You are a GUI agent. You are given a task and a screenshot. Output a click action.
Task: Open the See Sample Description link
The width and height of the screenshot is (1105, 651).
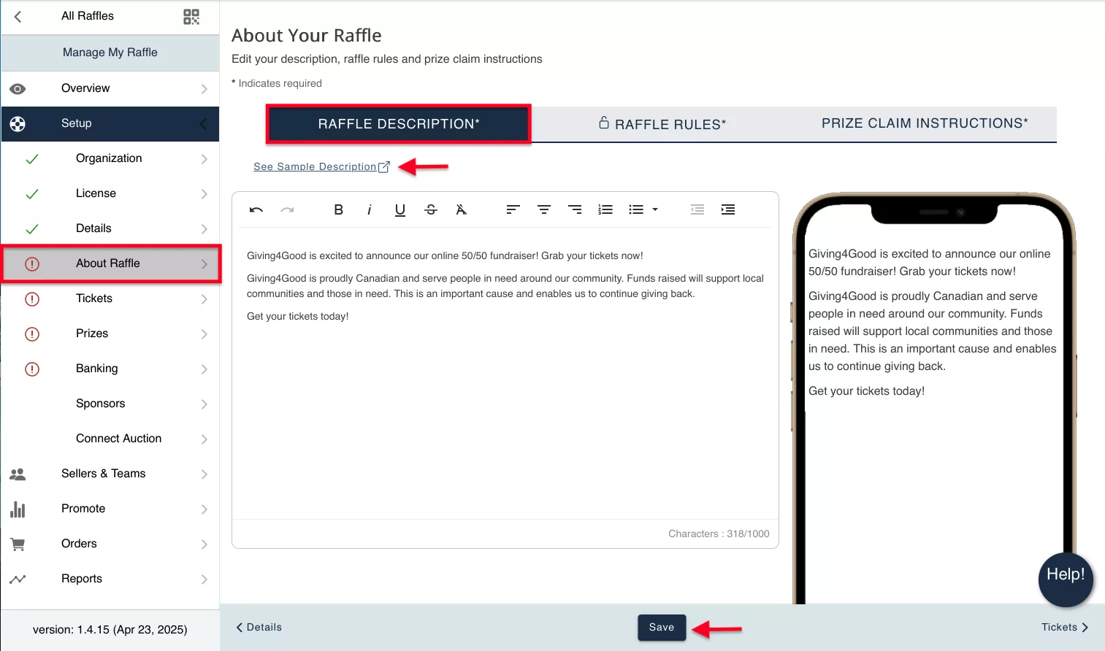point(321,166)
